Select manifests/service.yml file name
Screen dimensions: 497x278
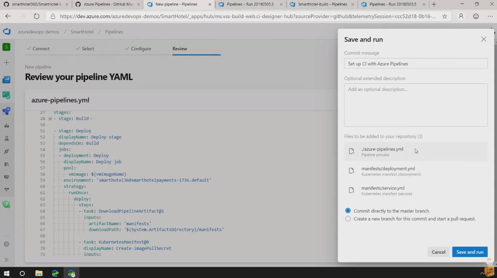point(383,188)
